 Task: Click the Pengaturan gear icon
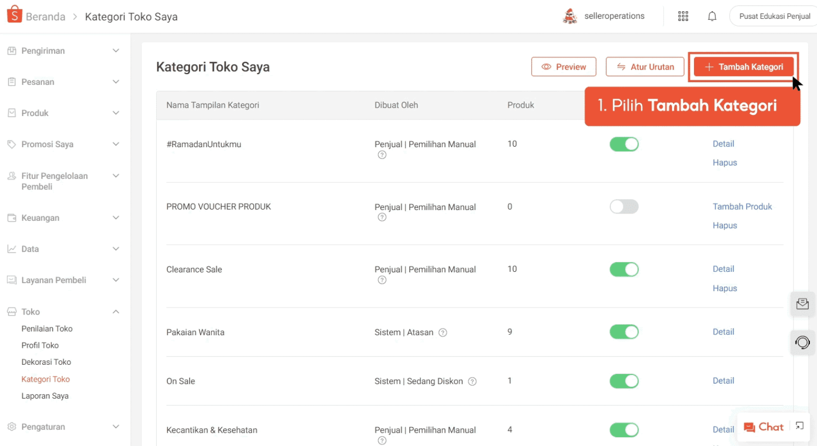click(x=12, y=427)
